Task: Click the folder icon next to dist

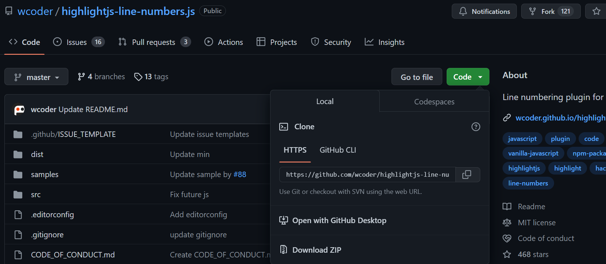Action: [18, 154]
